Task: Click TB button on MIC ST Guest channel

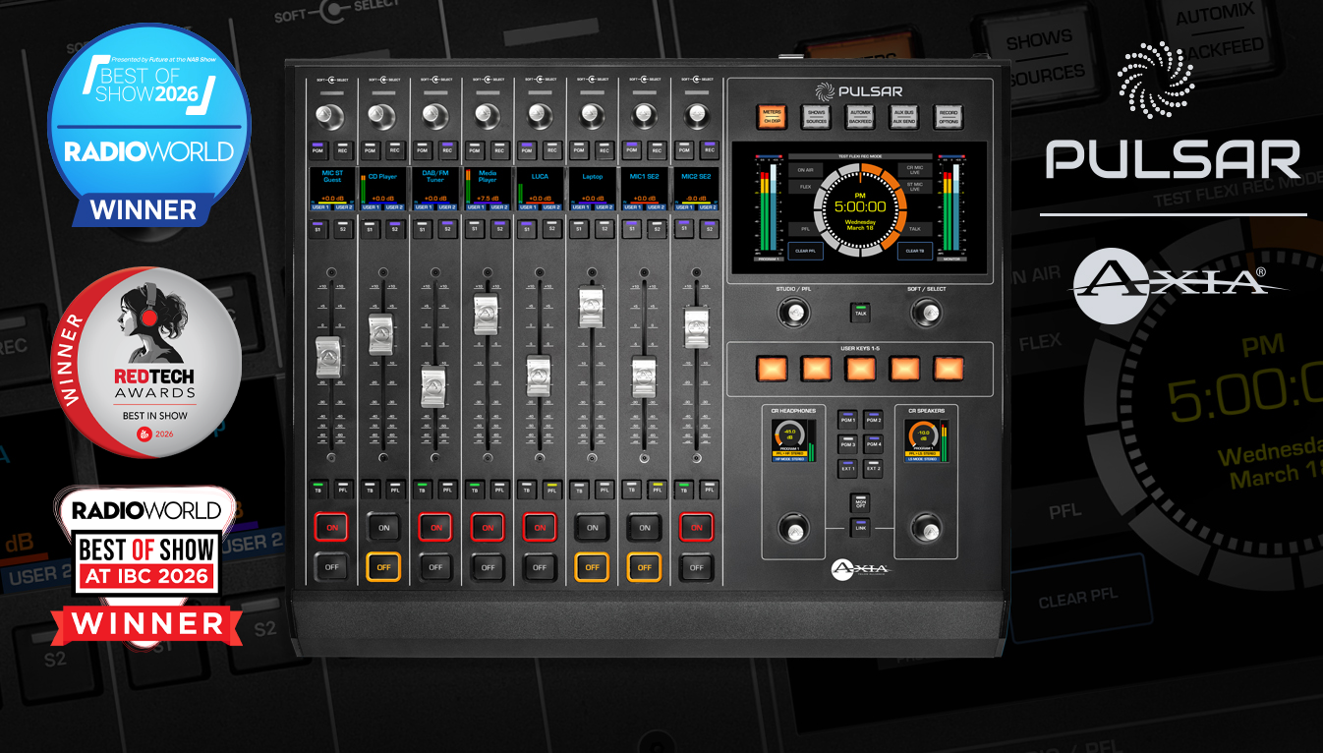Action: click(x=318, y=488)
